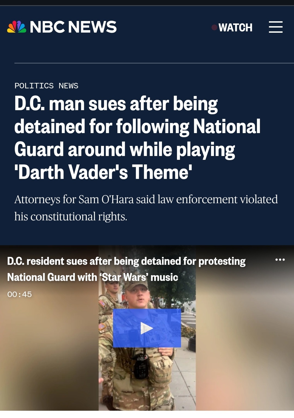The image size is (294, 418).
Task: Go to homepage via NBC NEWS wordmark
Action: [x=73, y=27]
